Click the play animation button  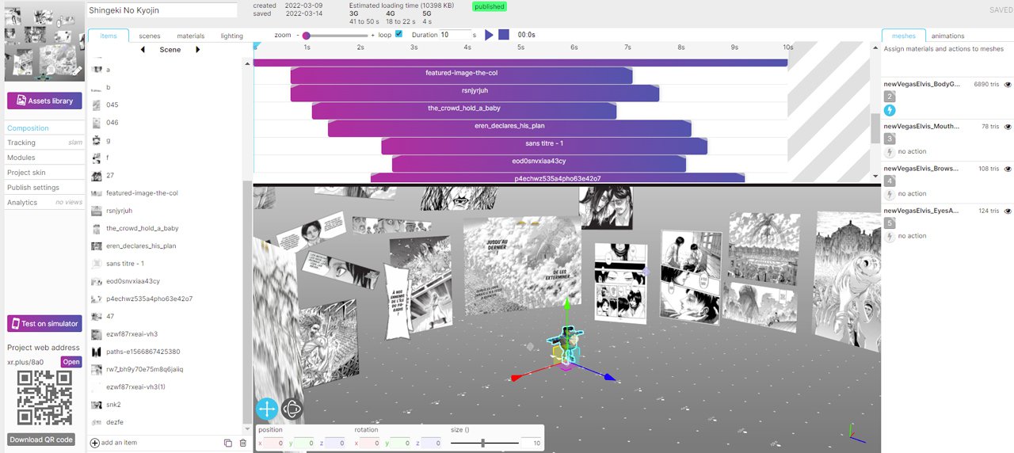click(489, 35)
